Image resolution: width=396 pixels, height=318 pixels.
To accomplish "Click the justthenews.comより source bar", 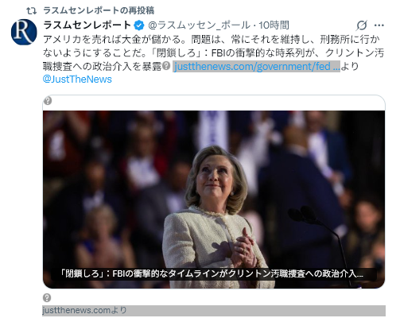I will point(214,310).
